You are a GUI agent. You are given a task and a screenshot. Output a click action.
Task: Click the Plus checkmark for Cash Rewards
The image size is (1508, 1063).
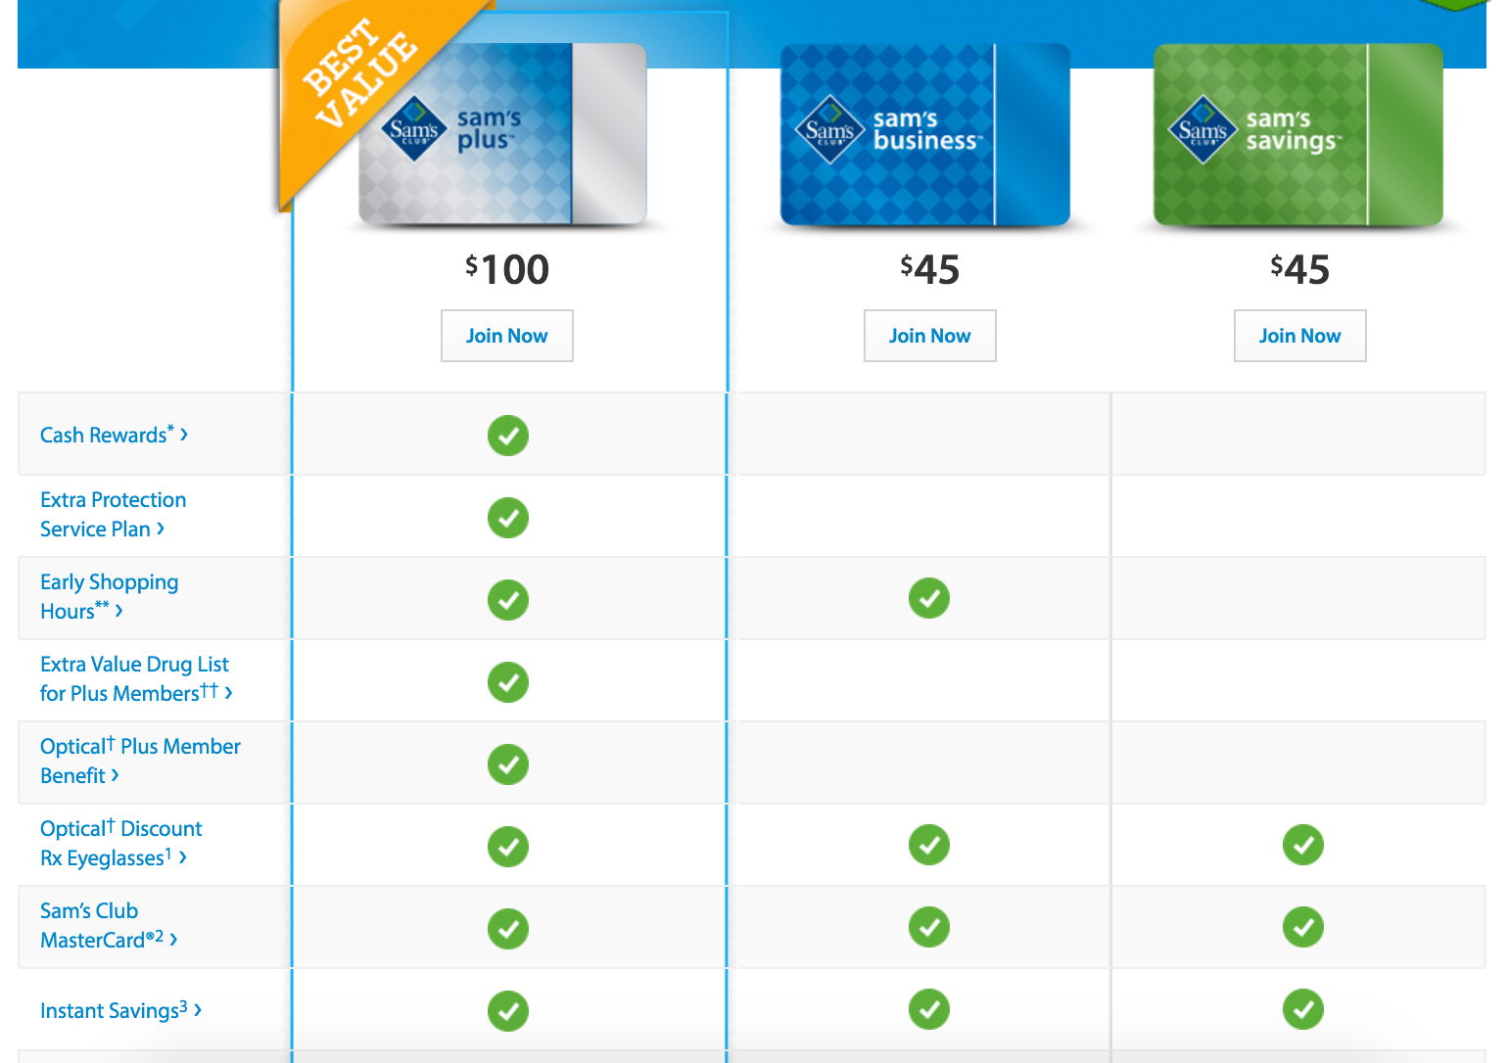tap(508, 436)
